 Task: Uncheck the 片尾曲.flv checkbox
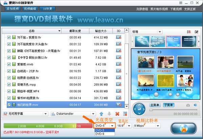pyautogui.click(x=9, y=51)
